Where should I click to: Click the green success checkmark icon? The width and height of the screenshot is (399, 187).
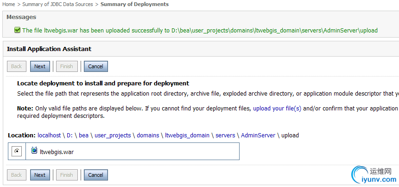17,30
